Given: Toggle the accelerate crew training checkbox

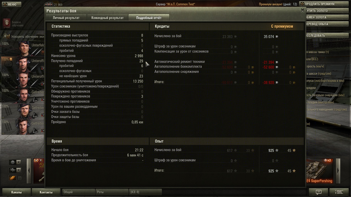Looking at the screenshot, I should tap(8, 36).
